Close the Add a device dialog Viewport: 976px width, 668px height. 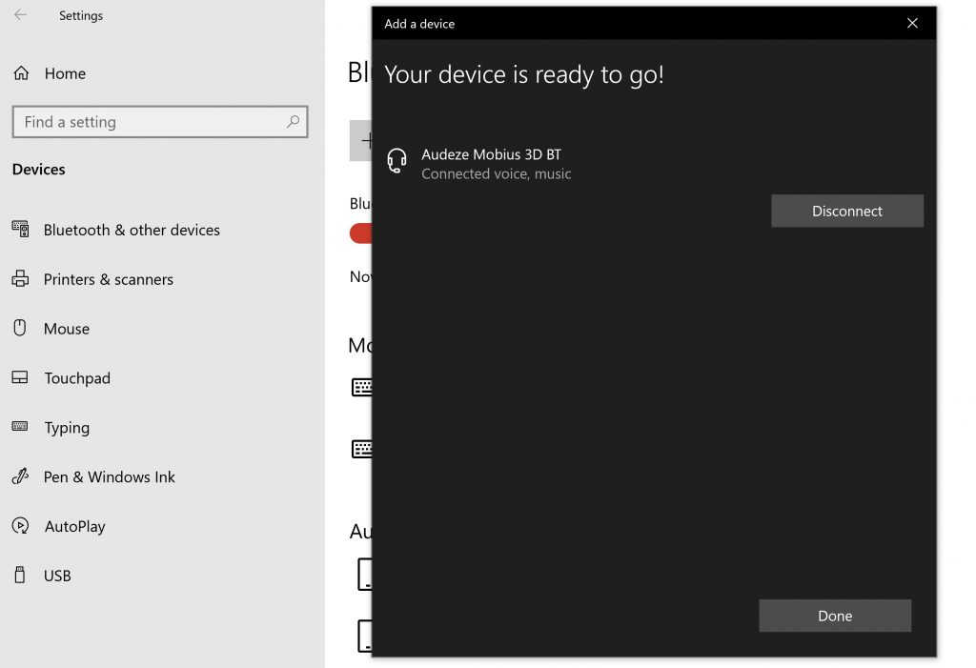(x=912, y=23)
